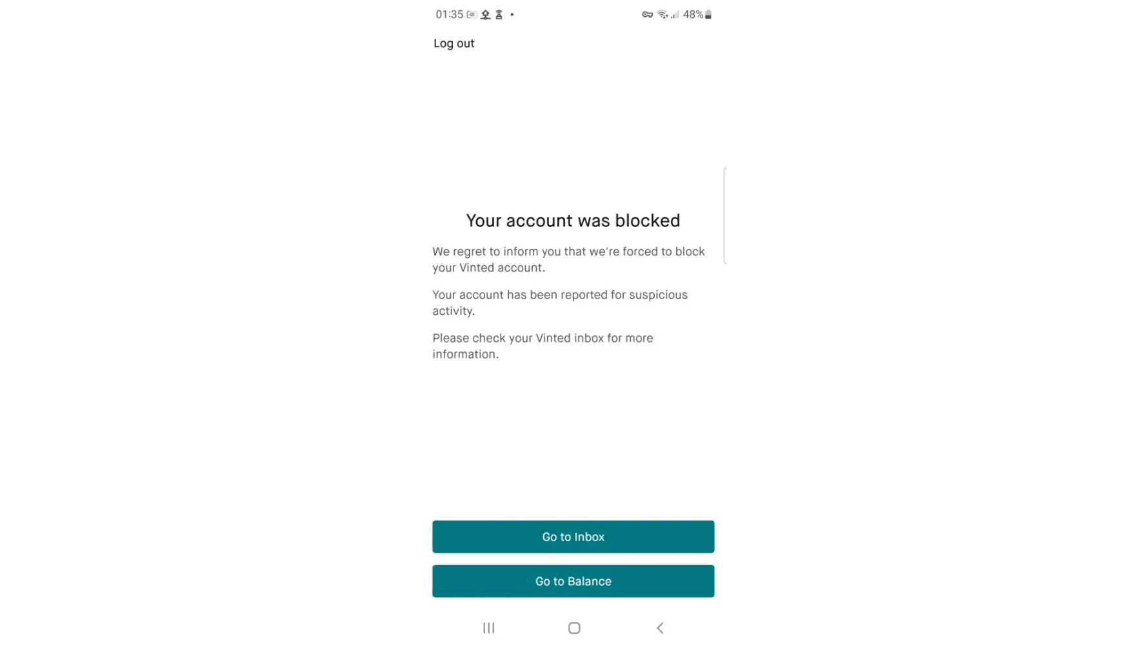Tap the notification overflow dot
The width and height of the screenshot is (1147, 645).
pyautogui.click(x=512, y=14)
